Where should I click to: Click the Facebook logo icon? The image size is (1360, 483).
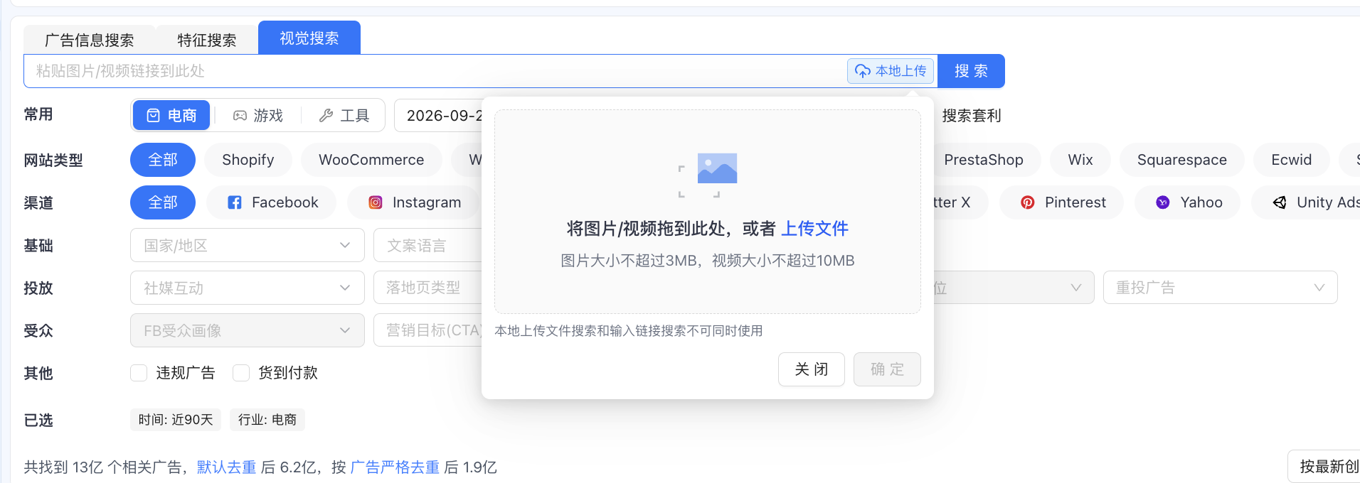tap(235, 202)
